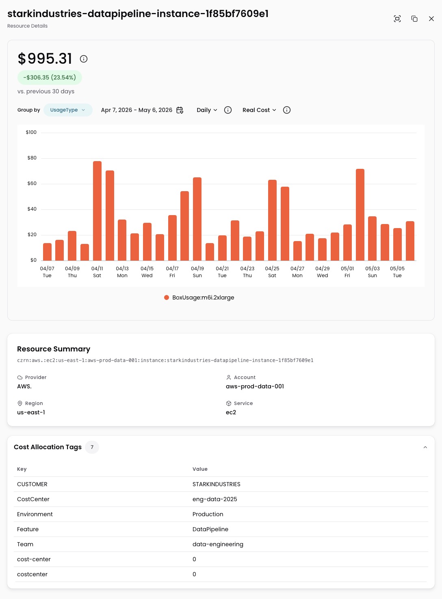Screen dimensions: 442x599
Task: Click the DataPipeline tag value
Action: [210, 529]
